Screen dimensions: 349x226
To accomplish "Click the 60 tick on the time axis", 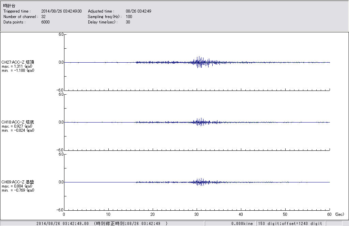I will point(330,214).
